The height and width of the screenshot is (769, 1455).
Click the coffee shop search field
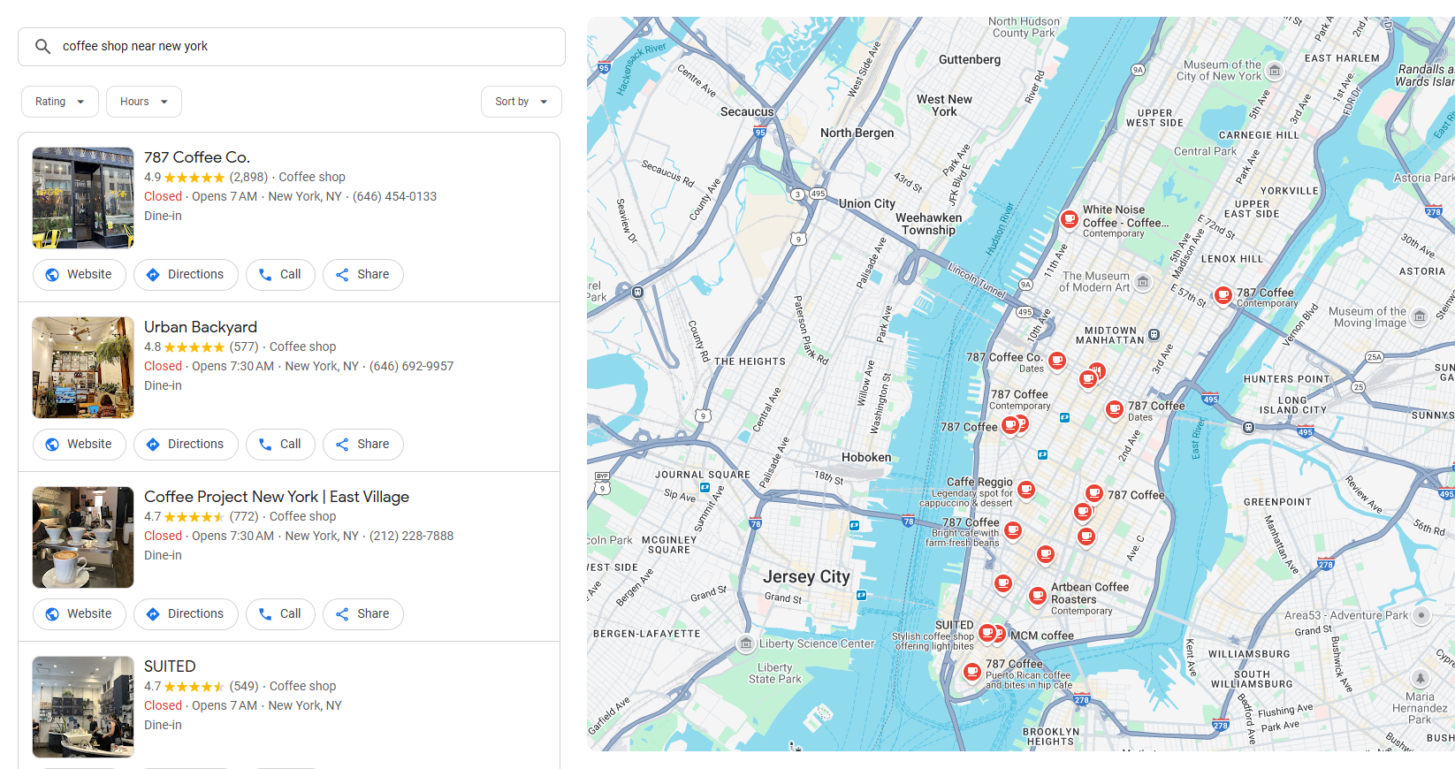301,46
